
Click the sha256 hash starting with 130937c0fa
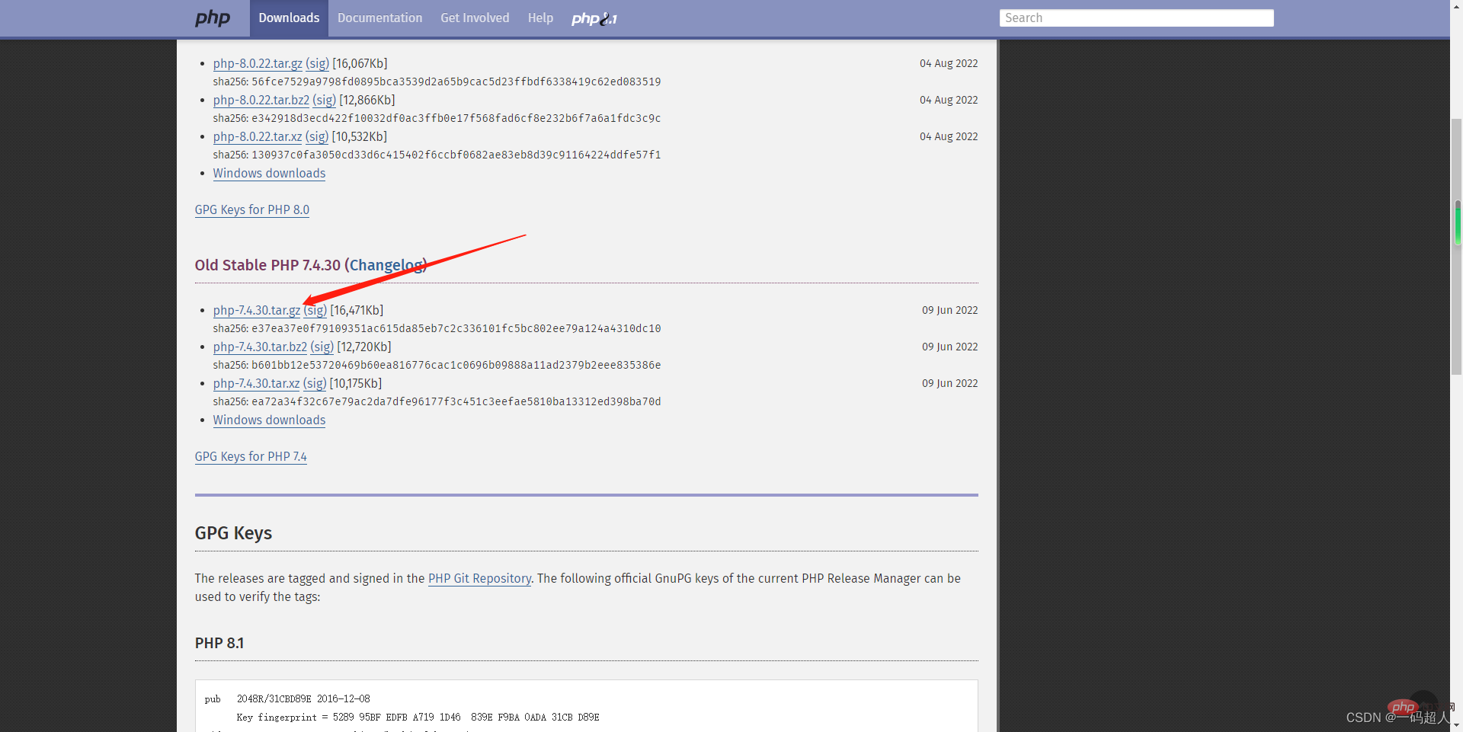[x=456, y=155]
